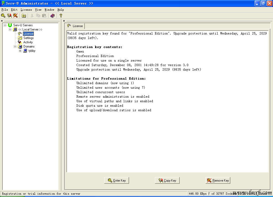Open the Activity node in the tree
This screenshot has height=197, width=273.
[x=28, y=42]
